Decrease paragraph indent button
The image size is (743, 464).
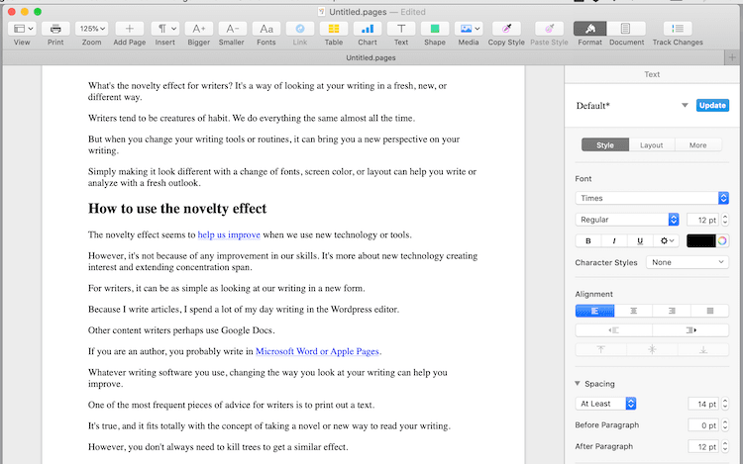613,330
